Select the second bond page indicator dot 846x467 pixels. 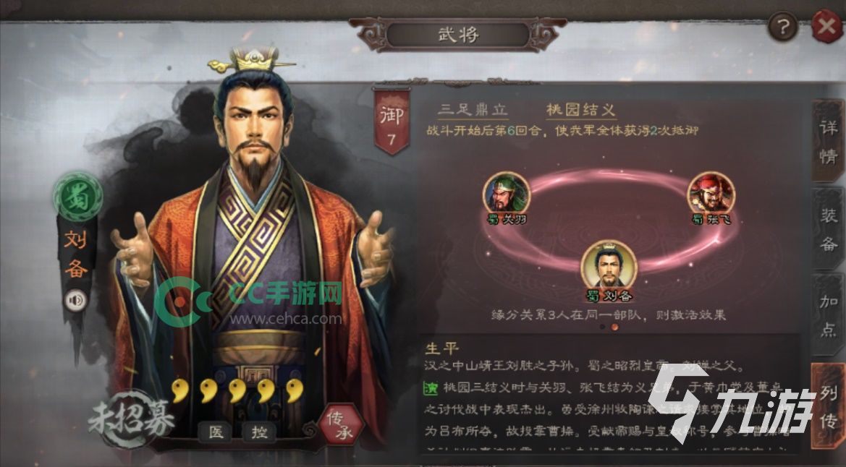point(614,327)
